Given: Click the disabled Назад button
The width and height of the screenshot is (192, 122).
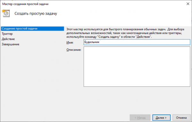Looking at the screenshot, I should pyautogui.click(x=140, y=118).
